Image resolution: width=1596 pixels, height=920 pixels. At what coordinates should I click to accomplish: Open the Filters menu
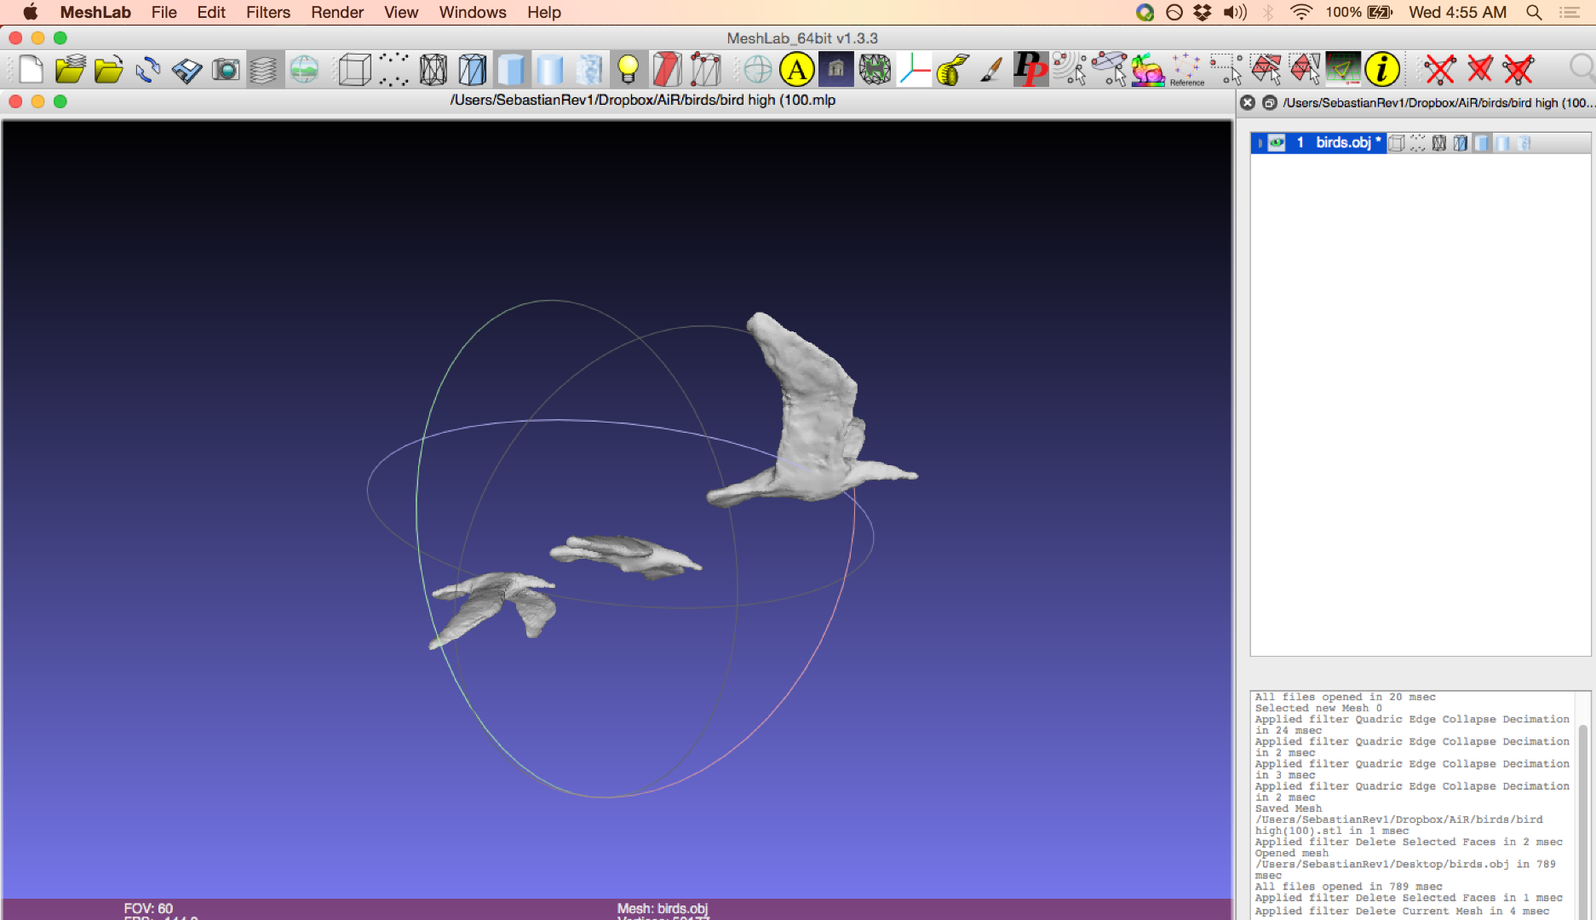(x=267, y=12)
